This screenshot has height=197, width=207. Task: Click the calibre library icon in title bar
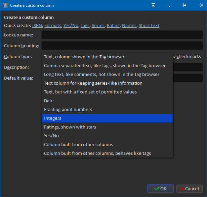pos(6,5)
